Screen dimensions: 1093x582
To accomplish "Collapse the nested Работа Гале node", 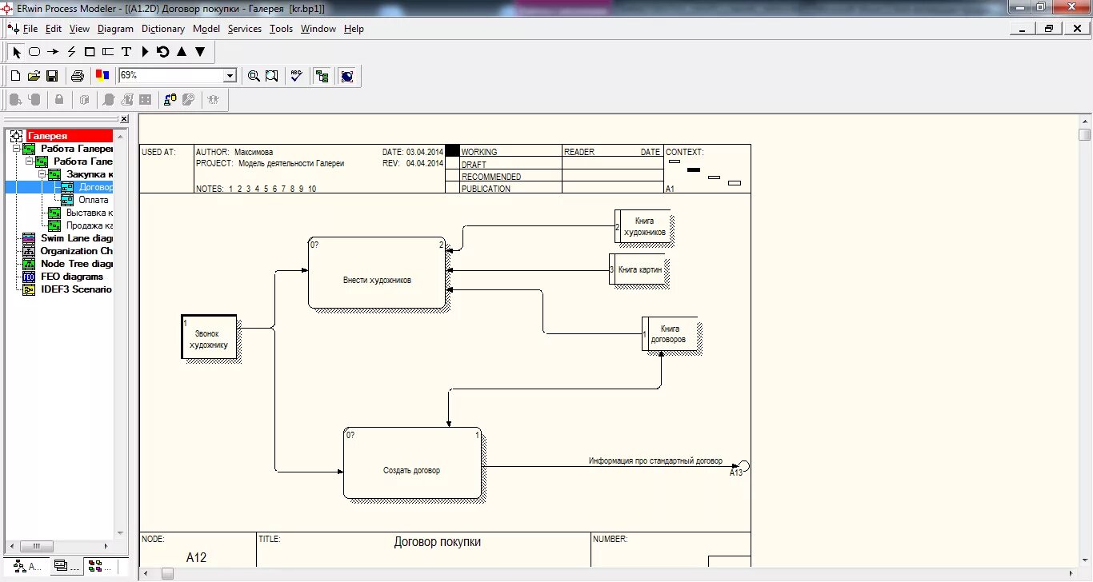I will pyautogui.click(x=30, y=161).
